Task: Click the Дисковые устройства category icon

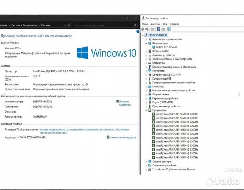Action: (150, 55)
